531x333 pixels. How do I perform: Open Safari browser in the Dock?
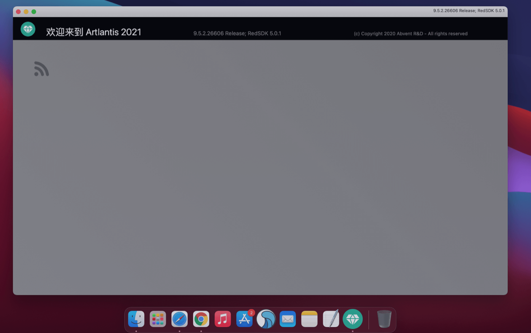pos(179,319)
